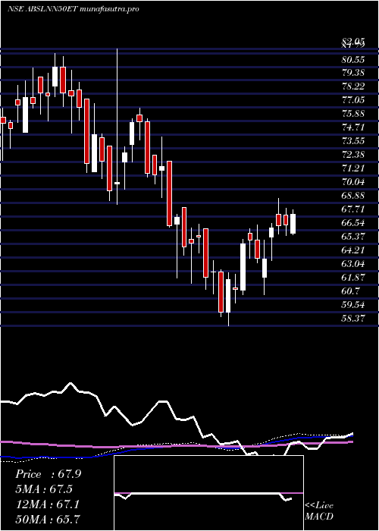Click the 61.87 price axis label
The height and width of the screenshot is (531, 379).
[x=353, y=278]
